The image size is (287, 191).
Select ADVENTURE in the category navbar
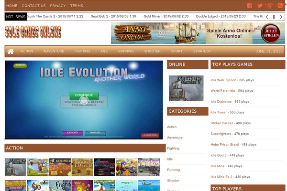(54, 51)
